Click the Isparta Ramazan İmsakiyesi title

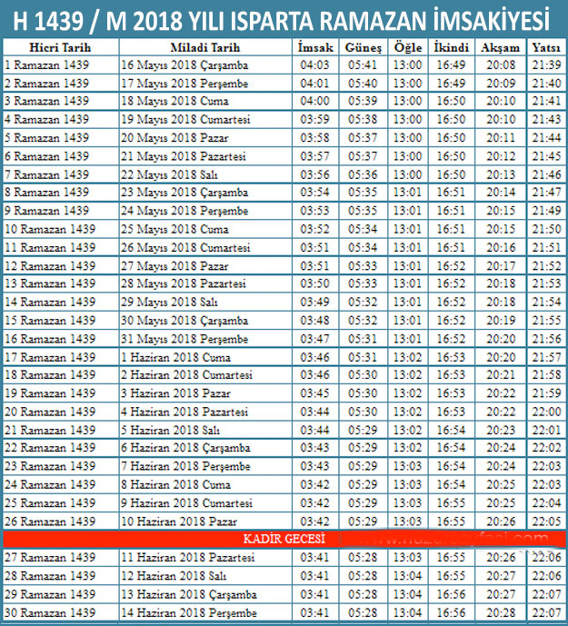(x=284, y=18)
